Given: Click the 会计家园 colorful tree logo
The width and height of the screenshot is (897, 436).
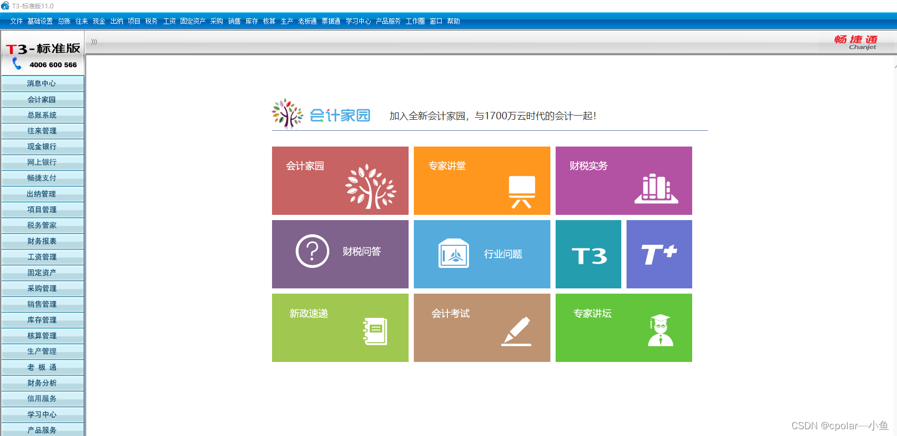Looking at the screenshot, I should tap(287, 113).
